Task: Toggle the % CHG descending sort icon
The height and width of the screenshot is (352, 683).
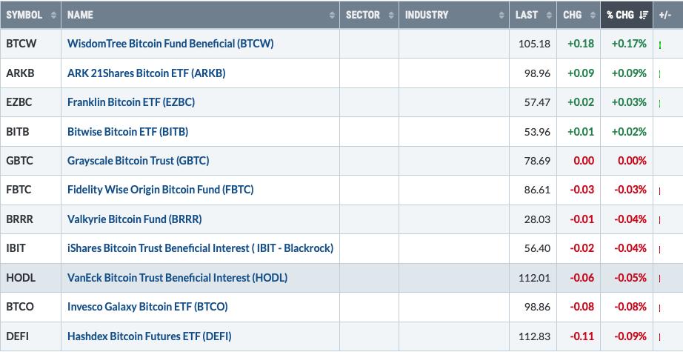Action: [x=644, y=15]
